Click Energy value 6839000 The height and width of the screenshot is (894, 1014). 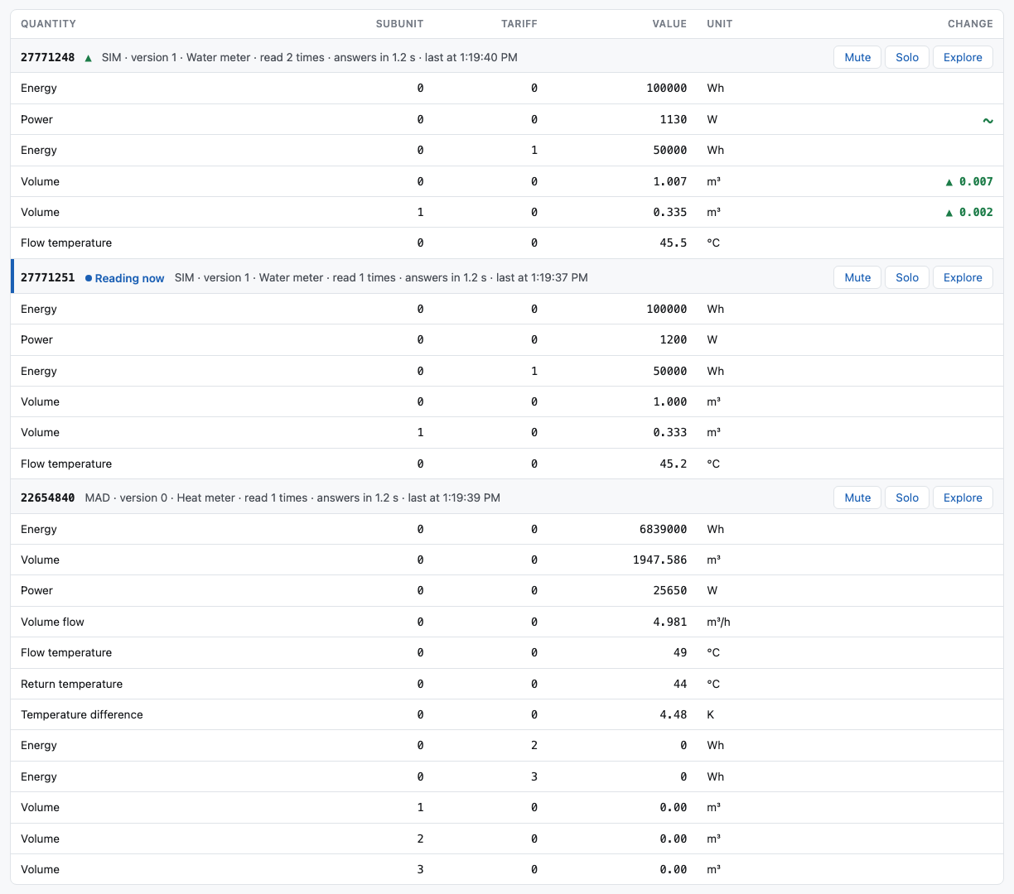point(664,529)
